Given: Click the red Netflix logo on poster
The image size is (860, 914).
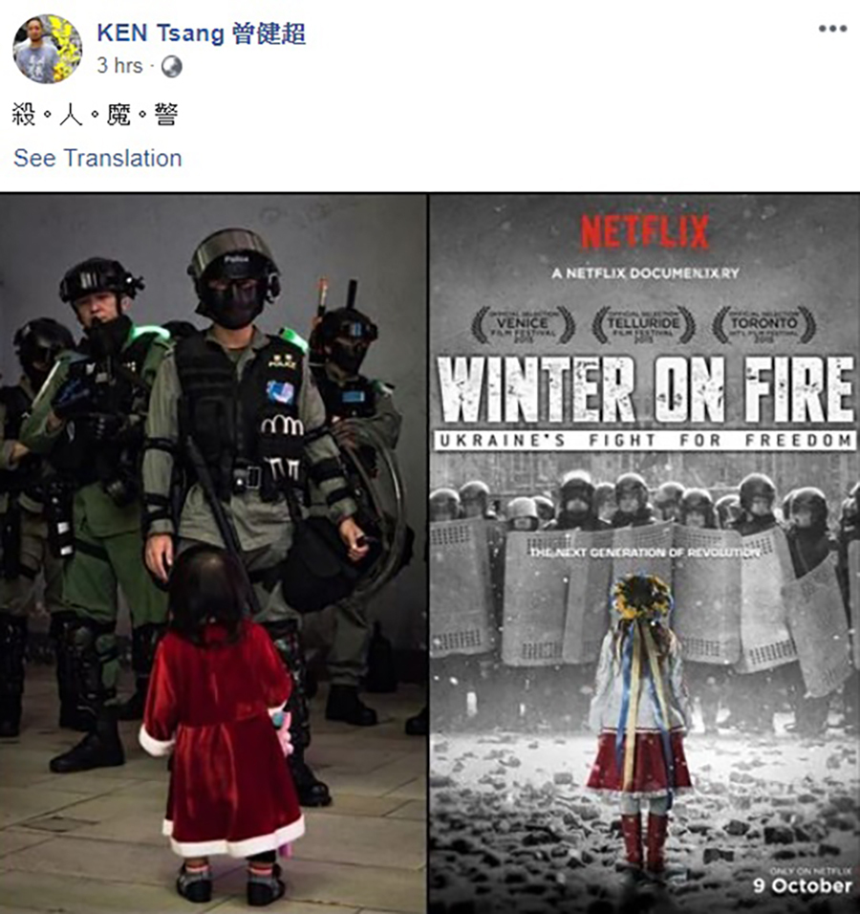Looking at the screenshot, I should (x=644, y=231).
